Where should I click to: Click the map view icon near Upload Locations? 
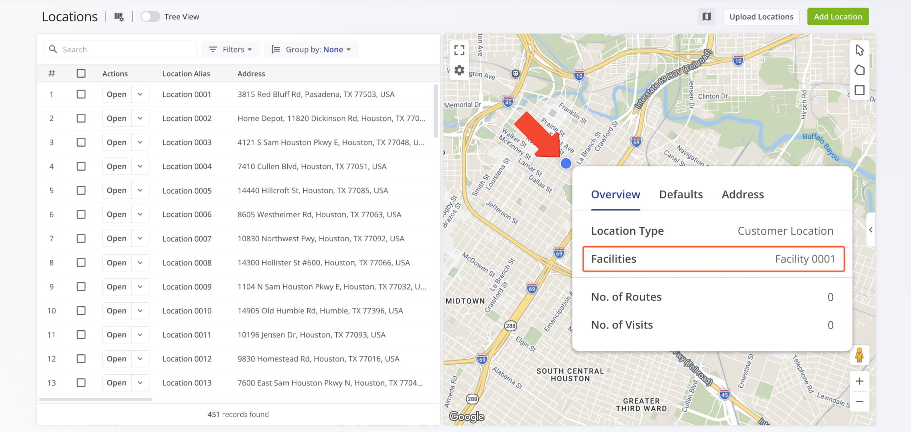[706, 16]
